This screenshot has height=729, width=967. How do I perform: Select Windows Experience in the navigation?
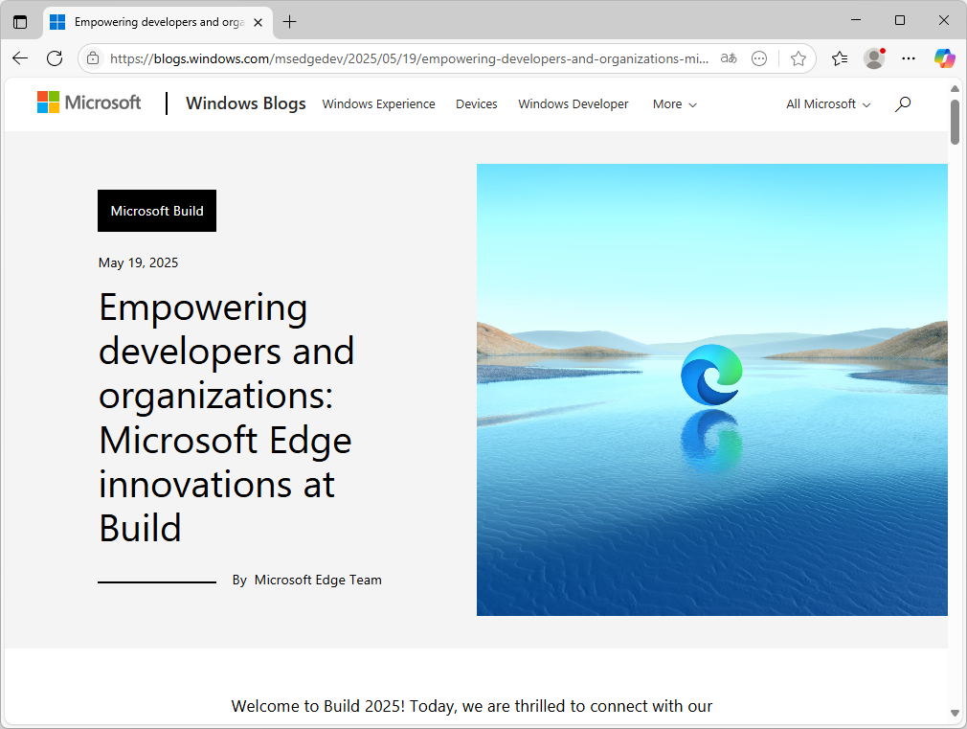point(378,104)
